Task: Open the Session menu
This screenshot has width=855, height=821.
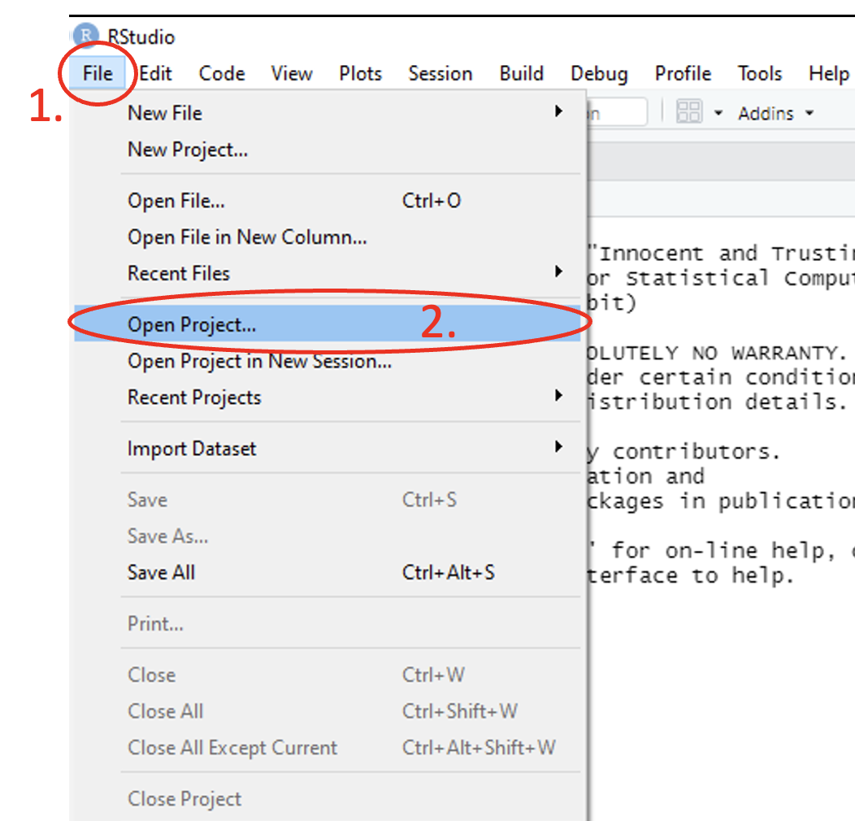Action: [441, 74]
